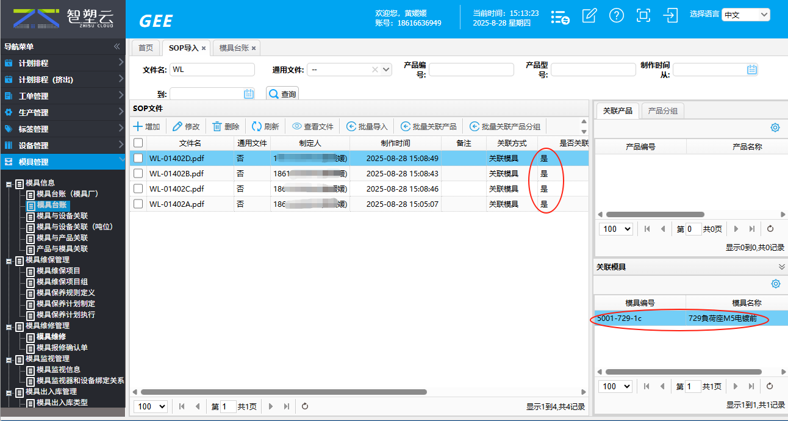The width and height of the screenshot is (788, 421).
Task: Open the help question mark icon
Action: coord(617,16)
